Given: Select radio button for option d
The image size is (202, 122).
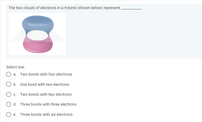Looking at the screenshot, I should point(9,104).
